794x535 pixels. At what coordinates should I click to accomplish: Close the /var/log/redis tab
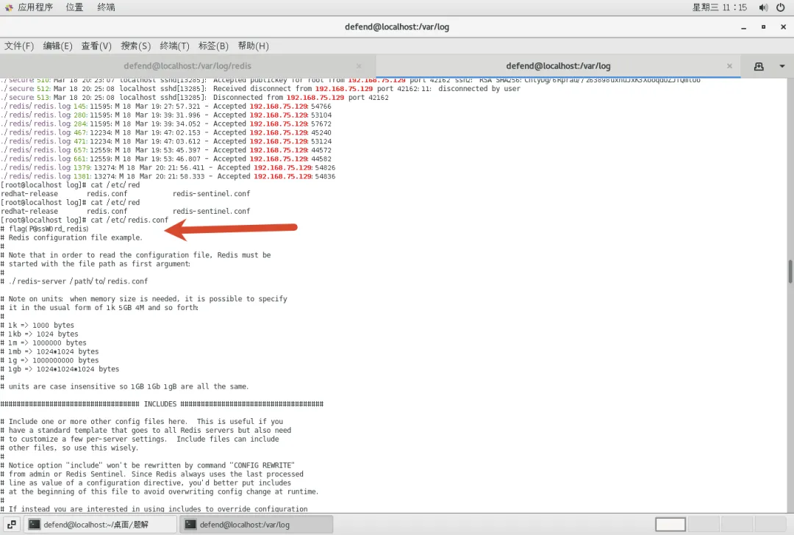(x=359, y=66)
